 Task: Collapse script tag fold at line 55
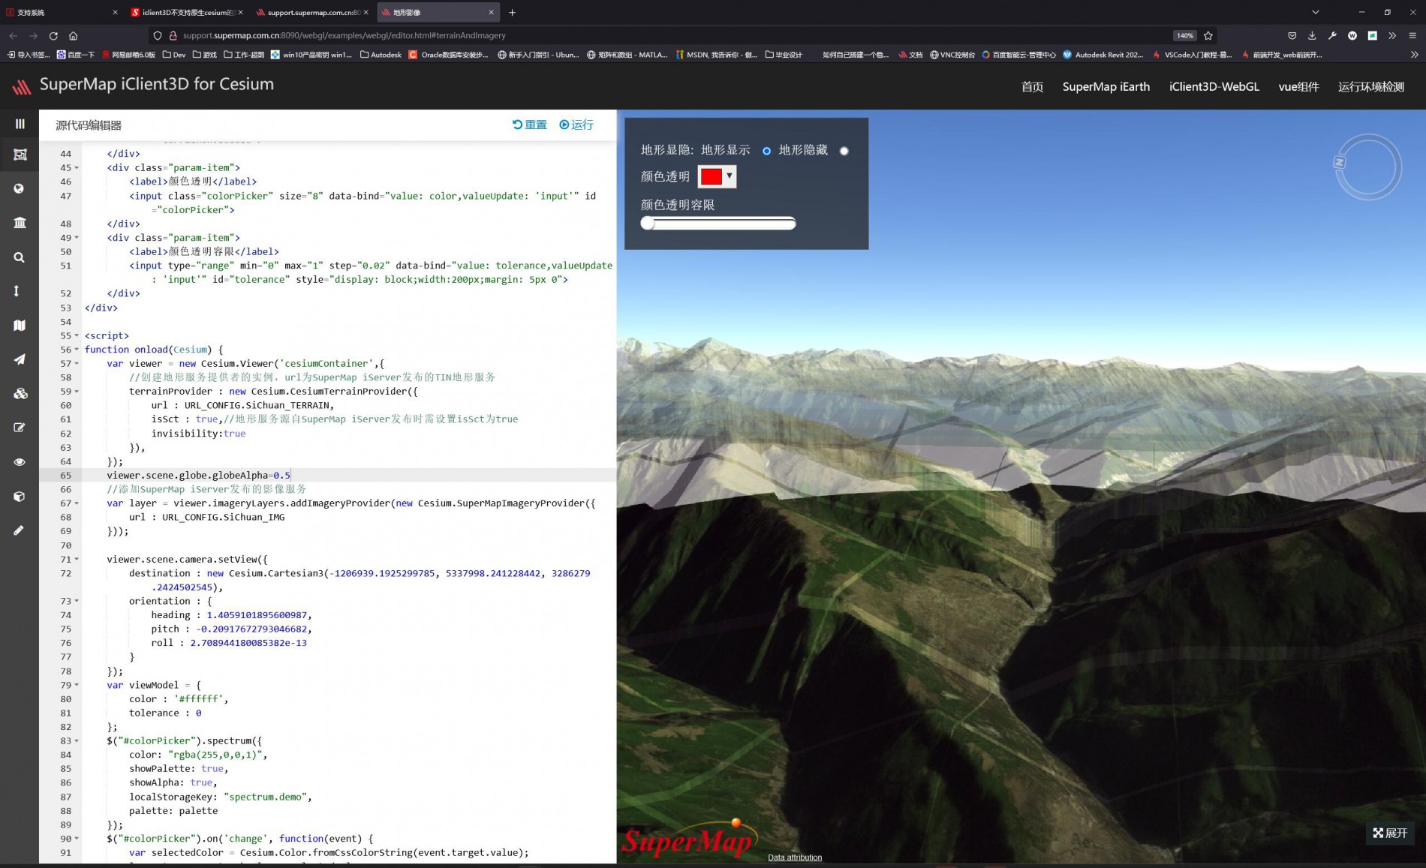pos(77,336)
